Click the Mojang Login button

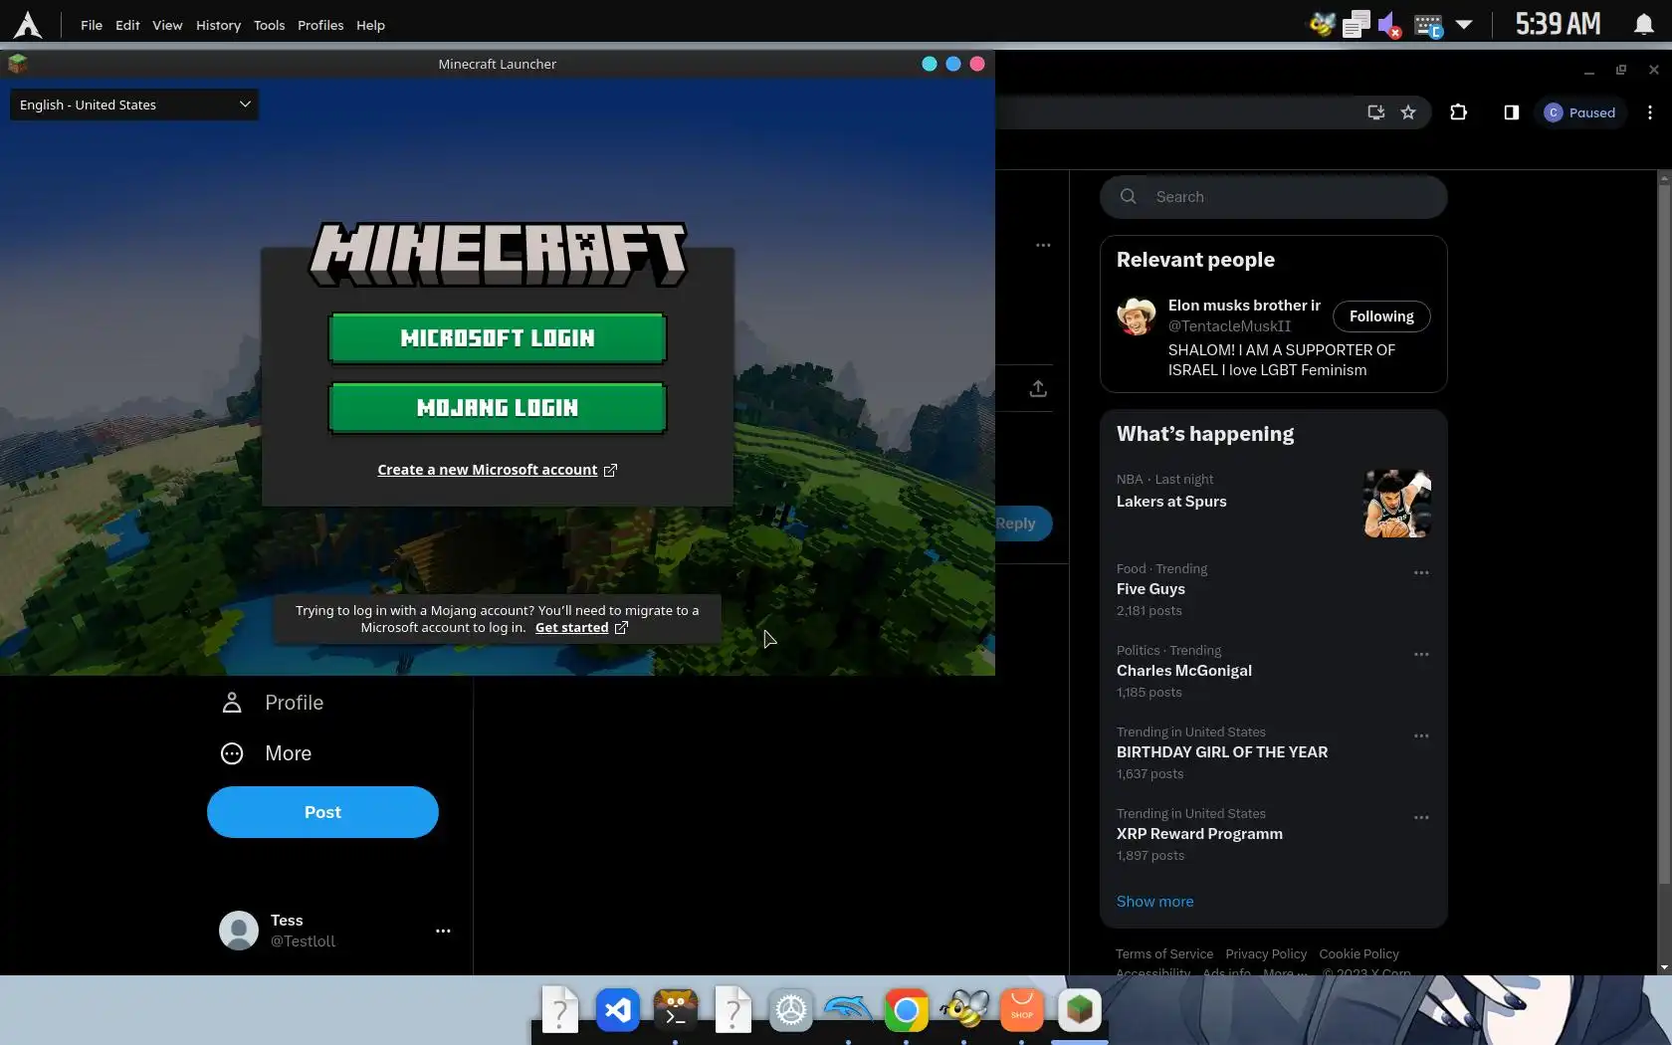point(498,408)
